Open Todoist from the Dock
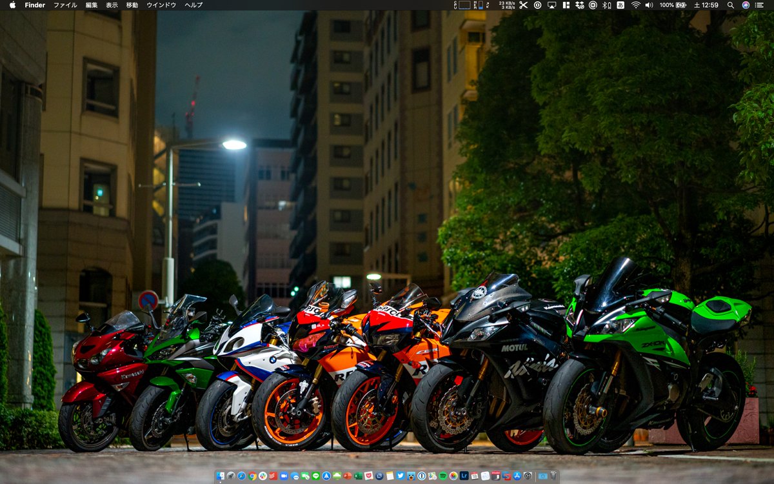 pos(273,476)
